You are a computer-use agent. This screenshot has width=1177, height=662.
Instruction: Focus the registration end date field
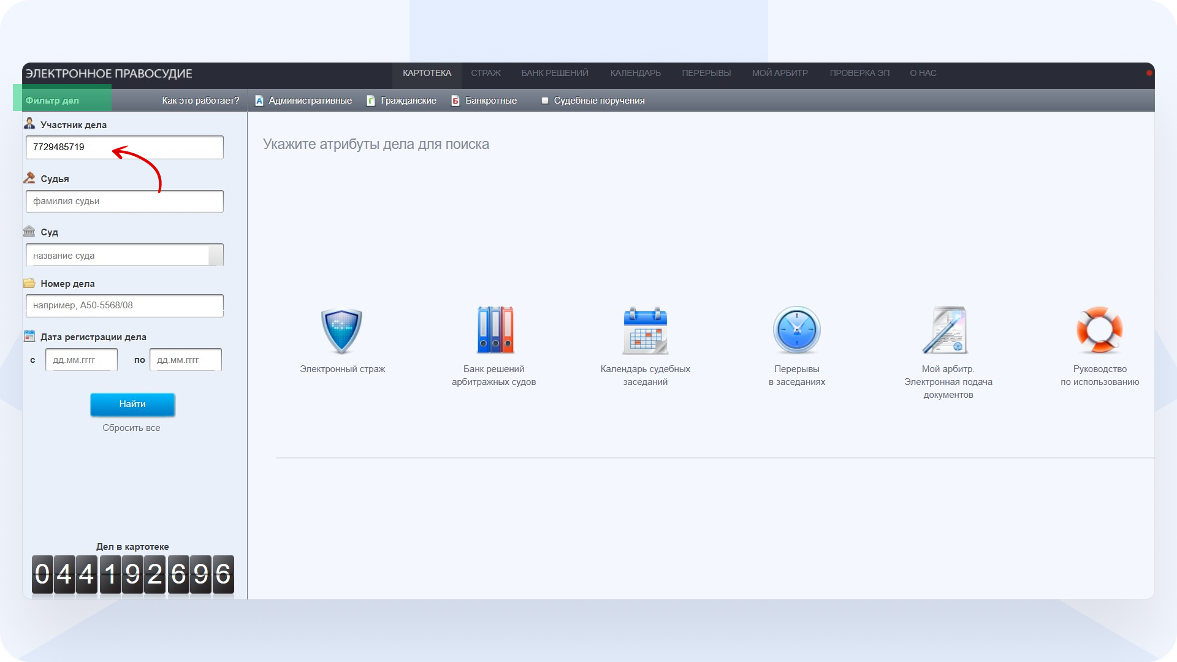186,360
